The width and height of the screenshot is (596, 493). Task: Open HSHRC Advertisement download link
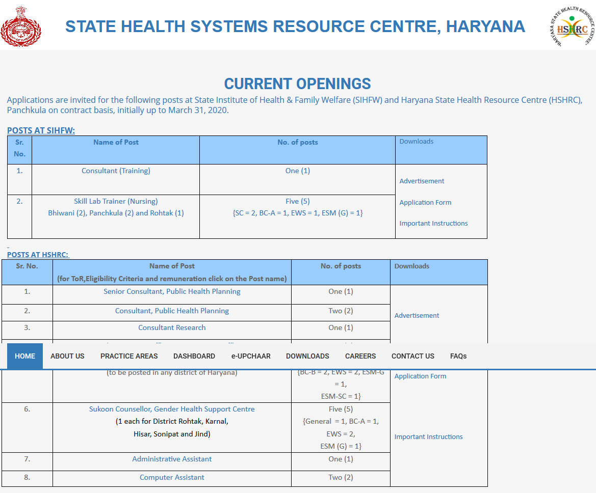click(x=417, y=316)
